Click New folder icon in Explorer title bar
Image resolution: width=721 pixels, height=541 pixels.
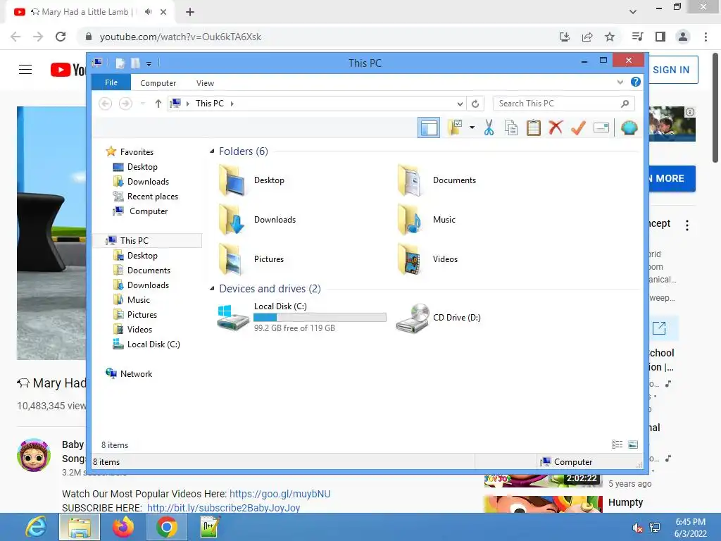coord(135,63)
